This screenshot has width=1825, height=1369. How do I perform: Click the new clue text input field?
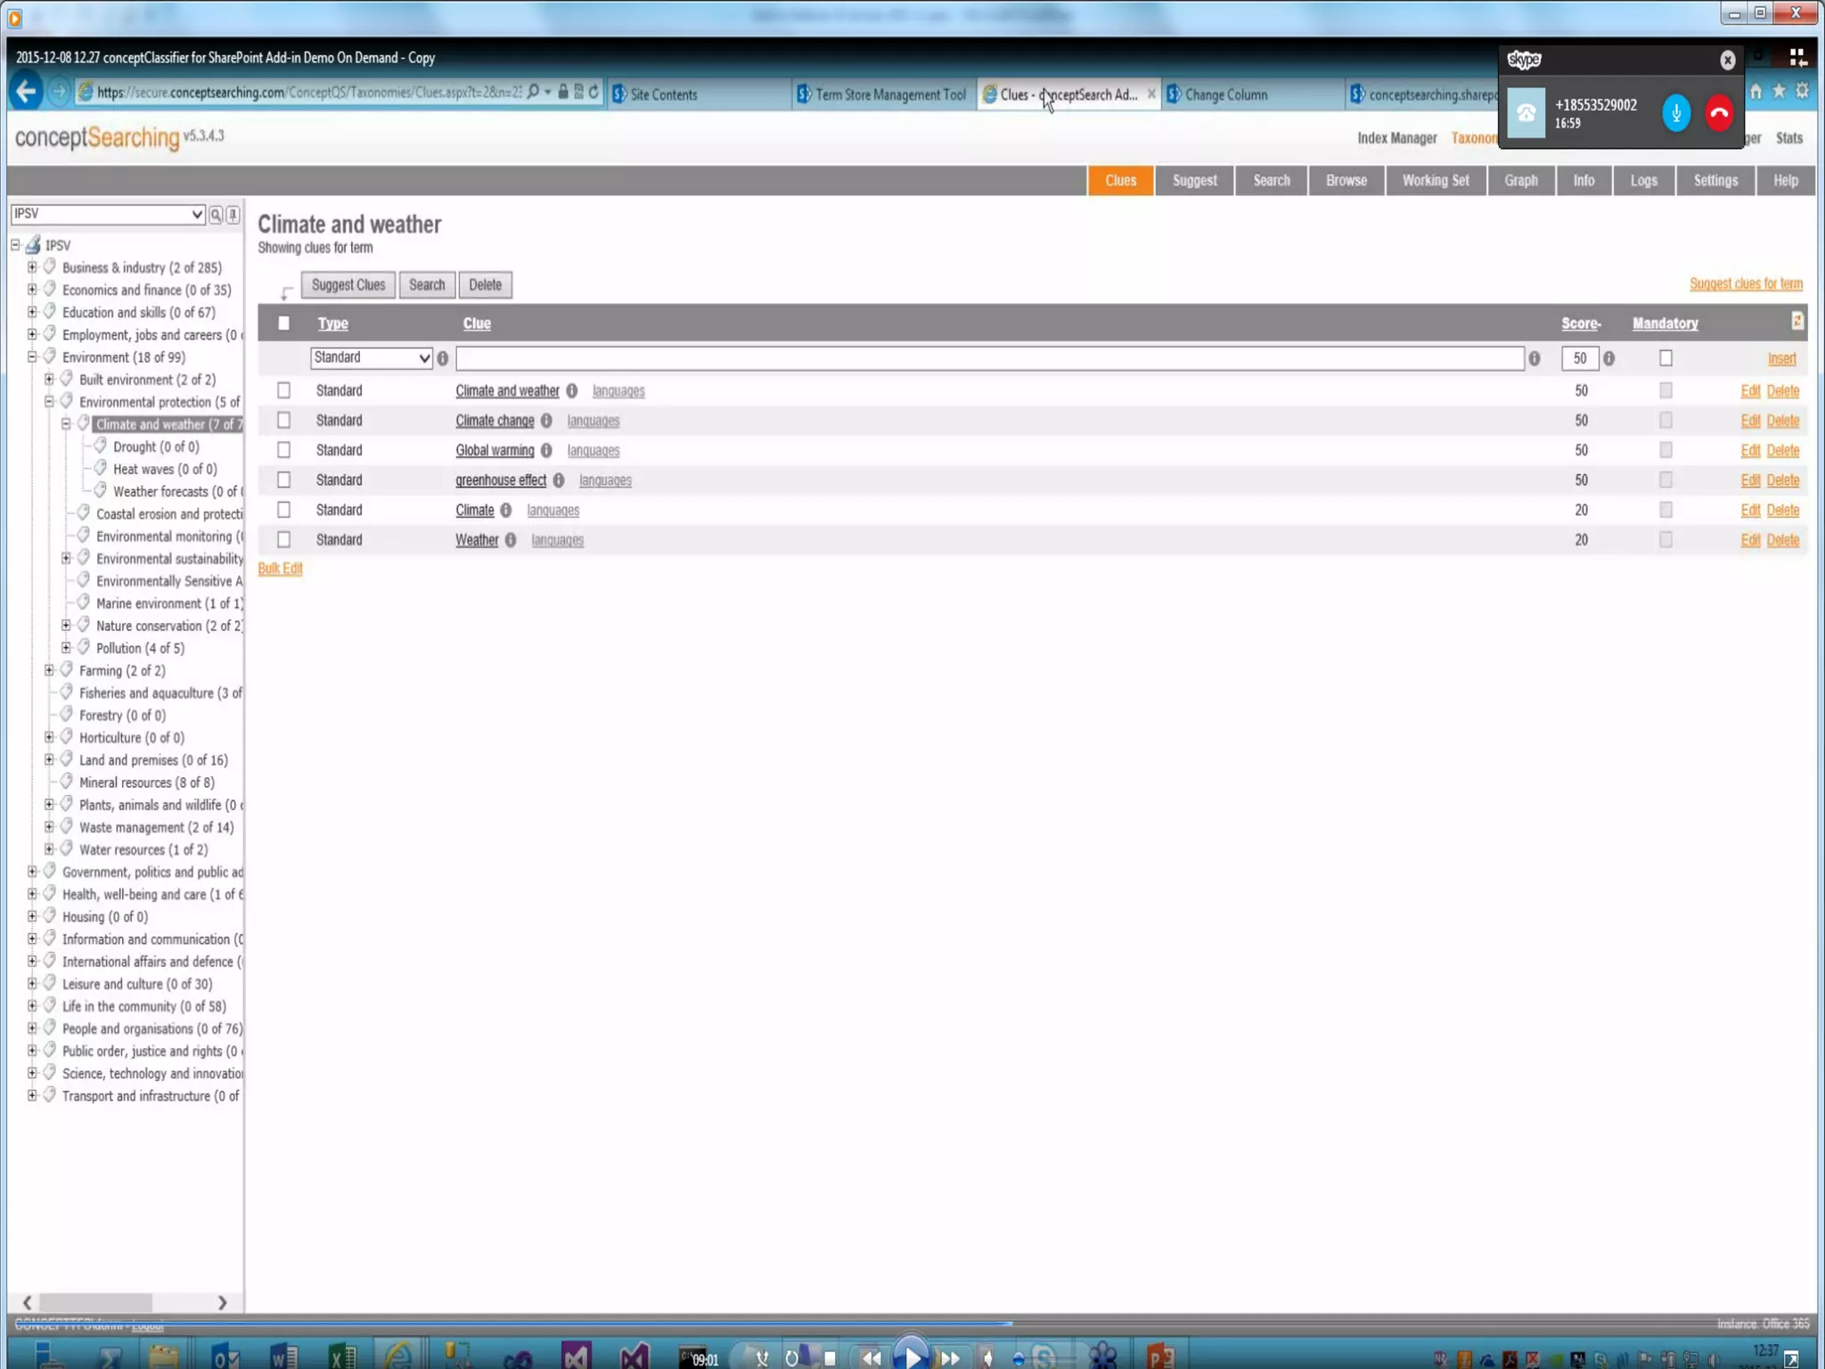[x=989, y=358]
